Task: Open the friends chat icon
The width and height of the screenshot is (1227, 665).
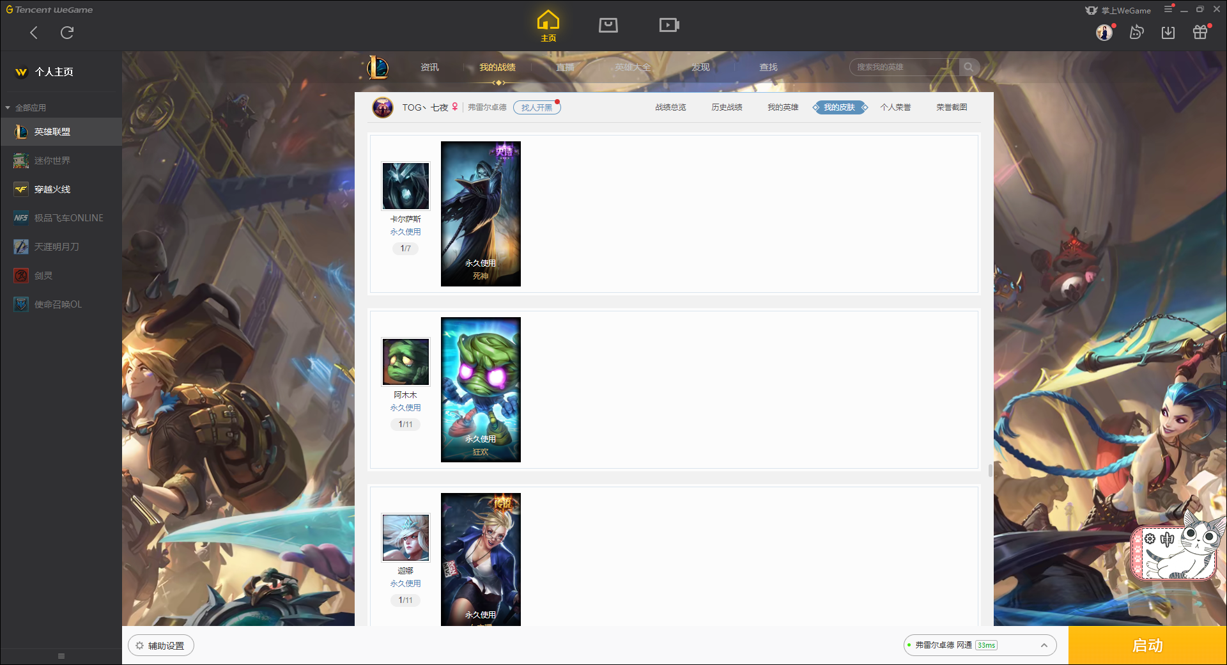Action: (1136, 32)
